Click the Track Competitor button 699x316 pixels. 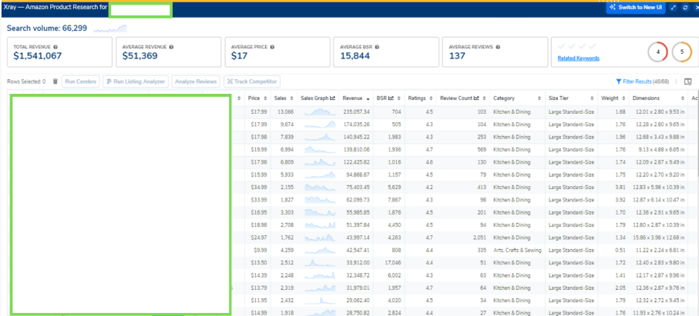[x=252, y=81]
